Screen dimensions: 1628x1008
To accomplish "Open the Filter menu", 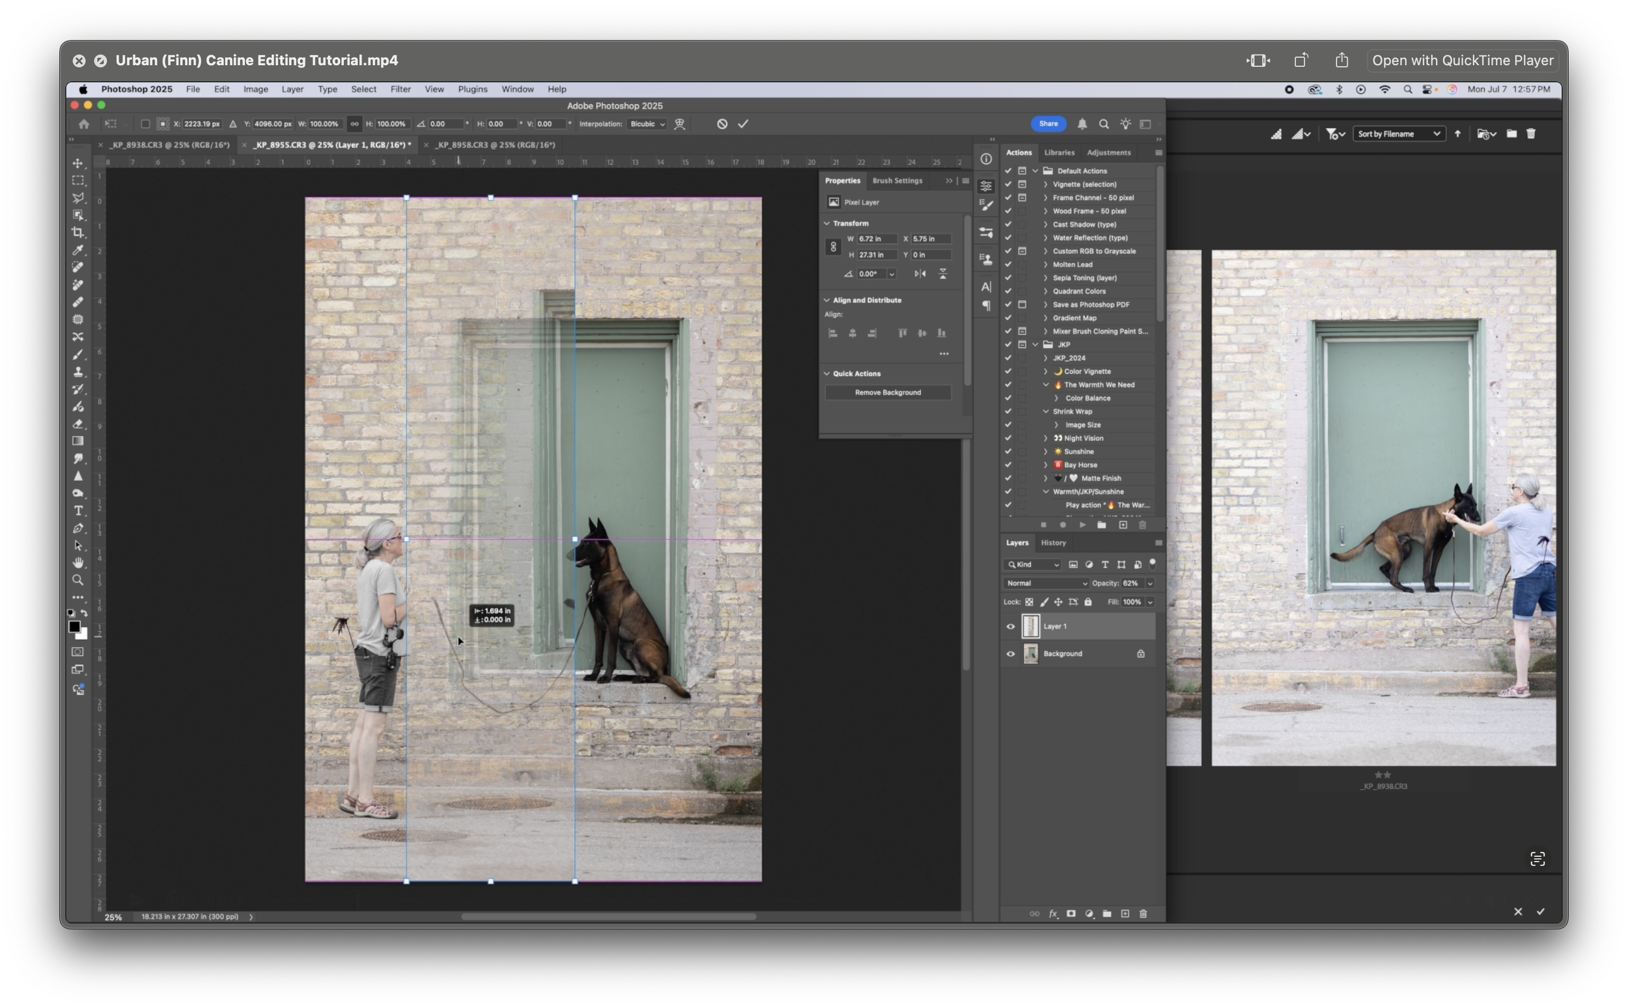I will [x=400, y=89].
